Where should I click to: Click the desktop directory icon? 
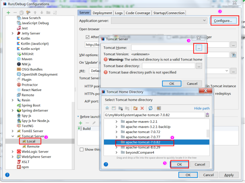pos(114,108)
